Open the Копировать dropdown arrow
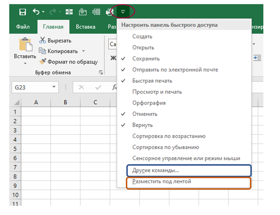Viewport: 280px width, 215px height. coord(83,51)
